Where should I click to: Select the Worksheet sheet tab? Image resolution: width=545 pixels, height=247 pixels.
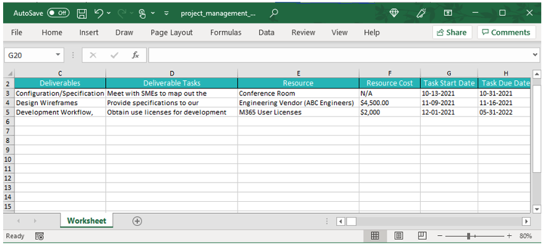(x=87, y=221)
